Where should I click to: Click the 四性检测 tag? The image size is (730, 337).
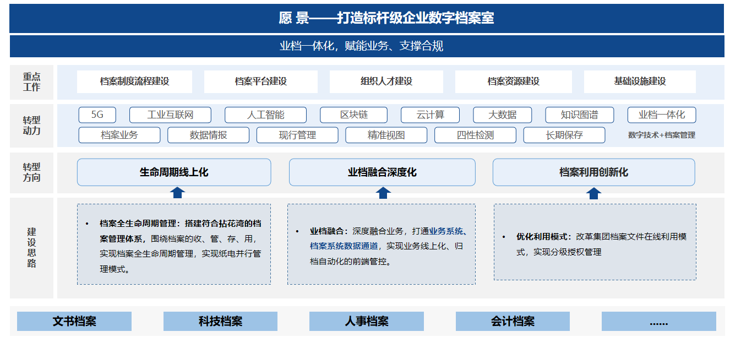pos(476,135)
